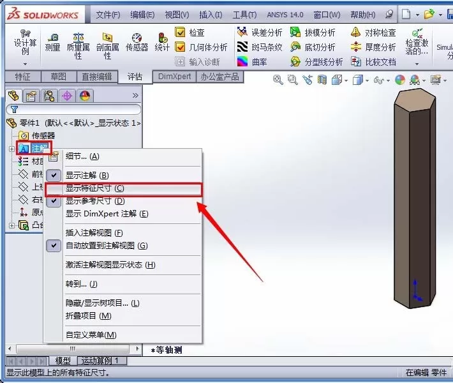The image size is (453, 383).
Task: Open 质量属性 mass properties
Action: tap(78, 46)
